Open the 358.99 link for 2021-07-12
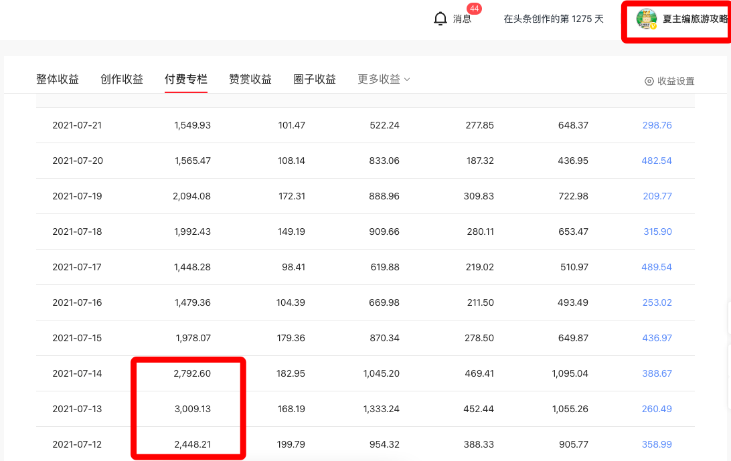 coord(657,444)
